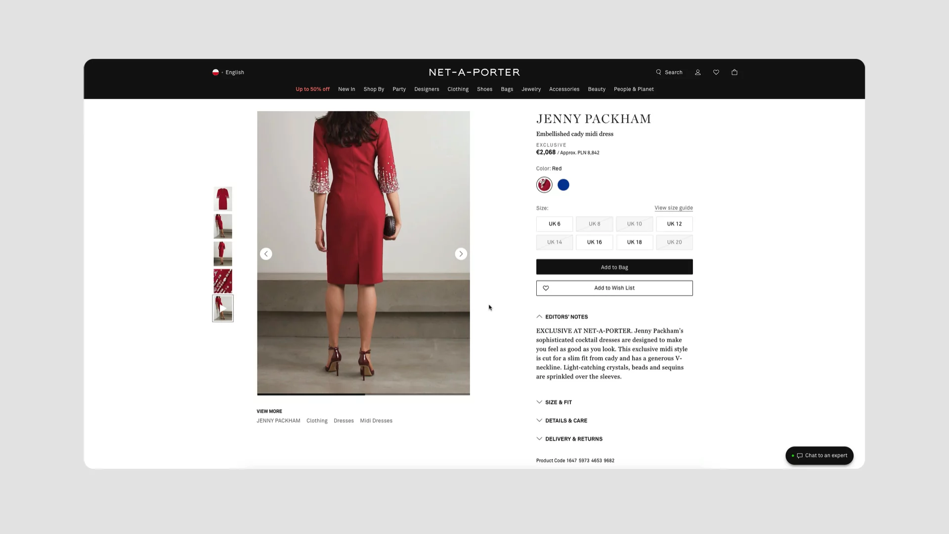The height and width of the screenshot is (534, 949).
Task: Click the Account/Profile icon
Action: 697,72
